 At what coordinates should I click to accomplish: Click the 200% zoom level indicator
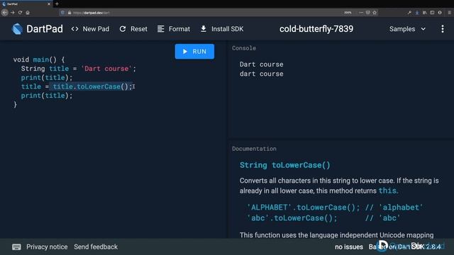click(x=348, y=13)
